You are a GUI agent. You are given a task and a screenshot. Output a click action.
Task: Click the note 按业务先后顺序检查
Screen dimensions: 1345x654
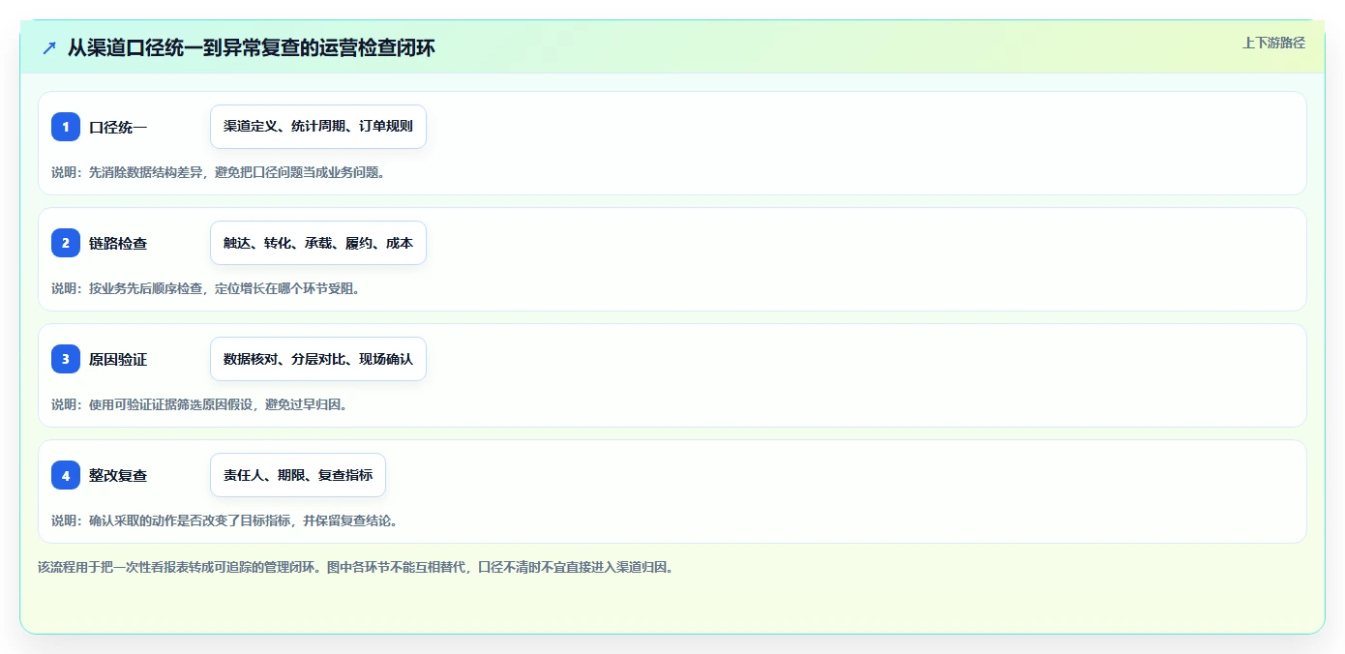[x=146, y=288]
